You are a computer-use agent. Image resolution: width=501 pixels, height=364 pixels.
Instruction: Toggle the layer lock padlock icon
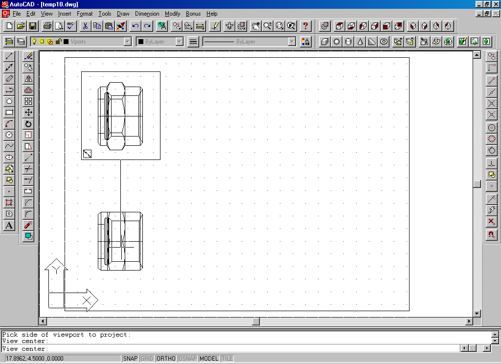(x=58, y=42)
